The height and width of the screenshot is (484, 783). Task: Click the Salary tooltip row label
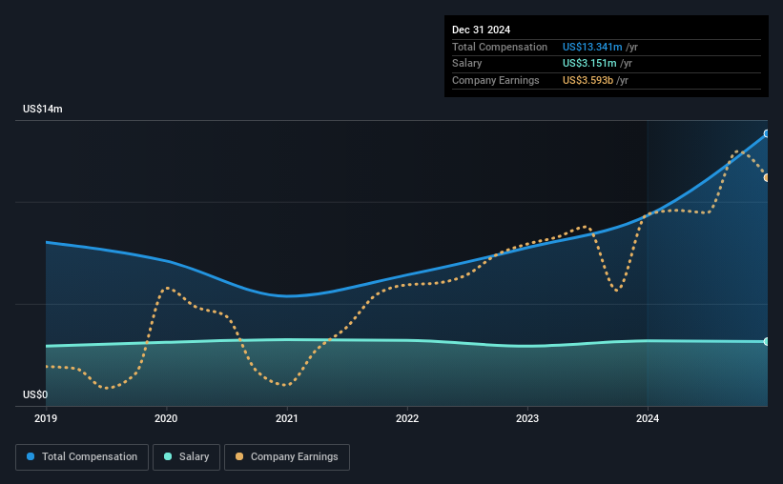point(467,64)
